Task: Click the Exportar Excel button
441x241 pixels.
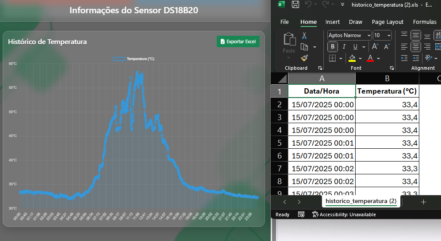Action: pos(238,41)
